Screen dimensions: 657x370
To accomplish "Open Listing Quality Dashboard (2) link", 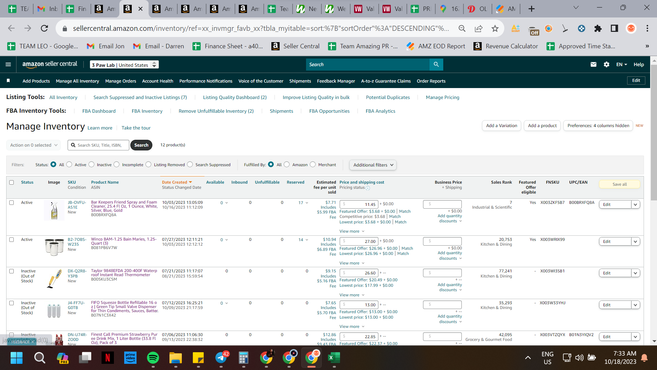I will point(235,97).
